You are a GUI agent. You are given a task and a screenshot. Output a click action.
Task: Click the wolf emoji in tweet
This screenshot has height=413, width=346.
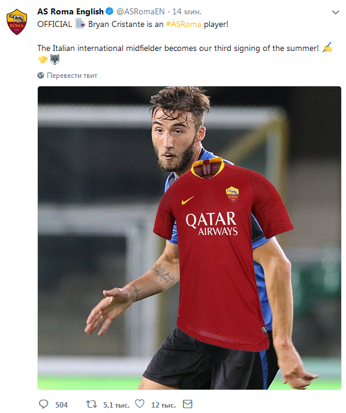pos(55,59)
